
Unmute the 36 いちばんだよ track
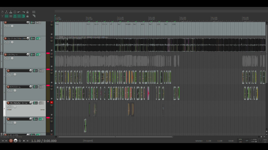click(52, 102)
